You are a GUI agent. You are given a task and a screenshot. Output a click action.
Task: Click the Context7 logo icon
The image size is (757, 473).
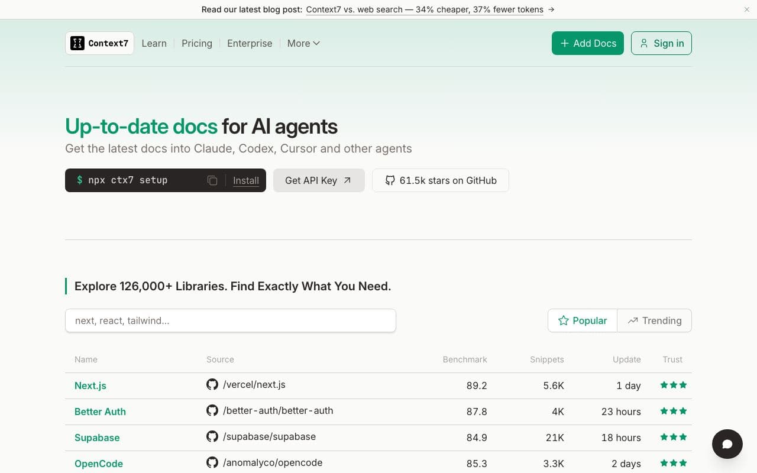(77, 43)
